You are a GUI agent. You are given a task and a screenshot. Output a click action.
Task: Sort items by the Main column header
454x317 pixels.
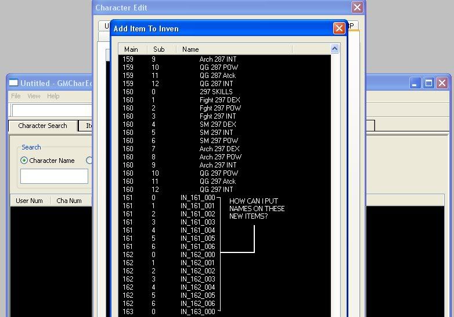131,49
